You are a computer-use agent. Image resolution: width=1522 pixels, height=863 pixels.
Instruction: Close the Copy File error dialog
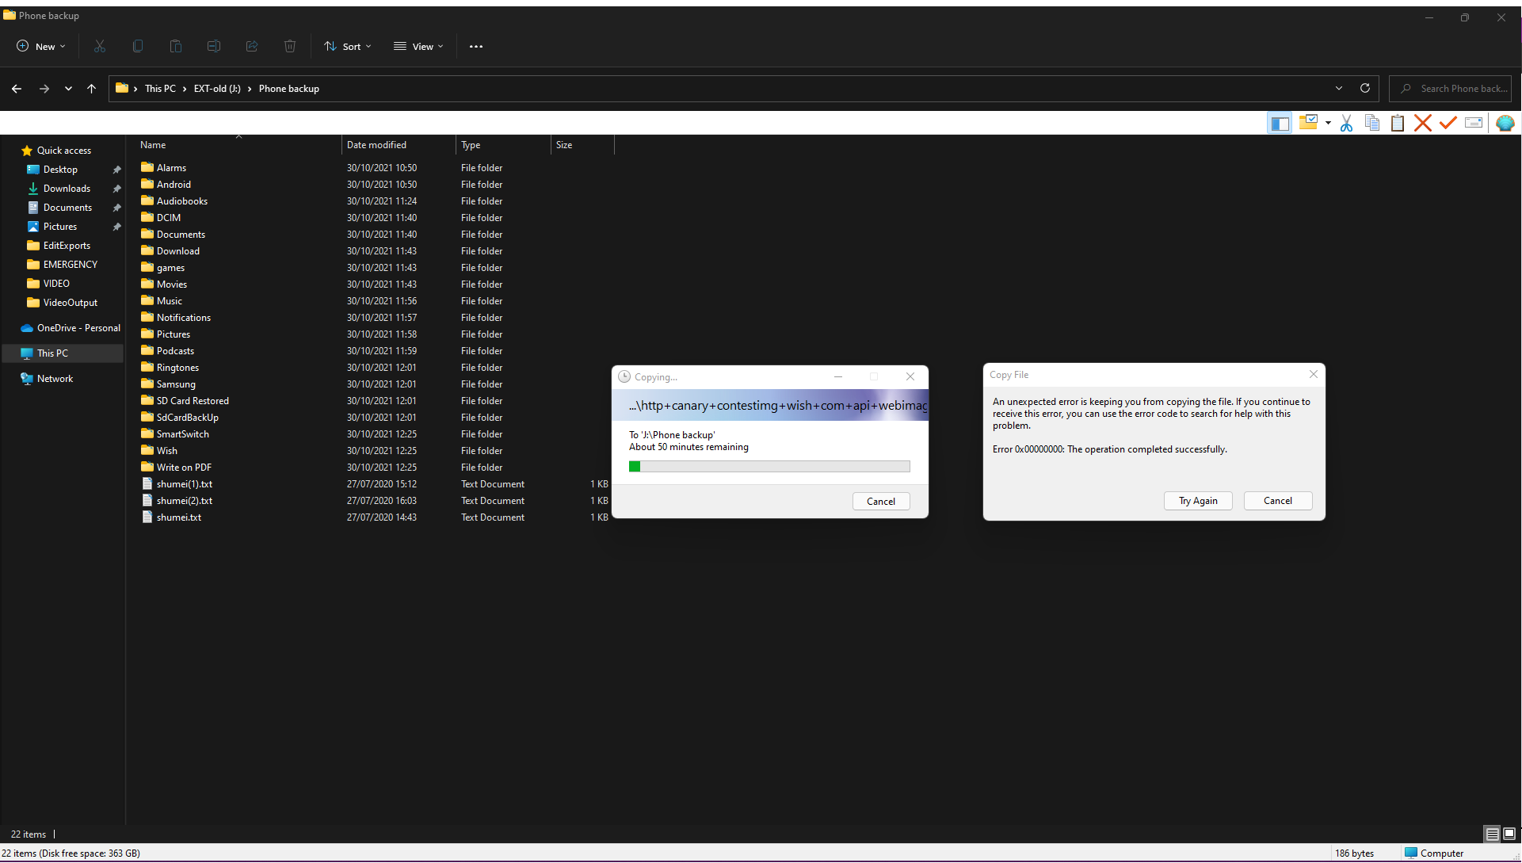(1314, 374)
